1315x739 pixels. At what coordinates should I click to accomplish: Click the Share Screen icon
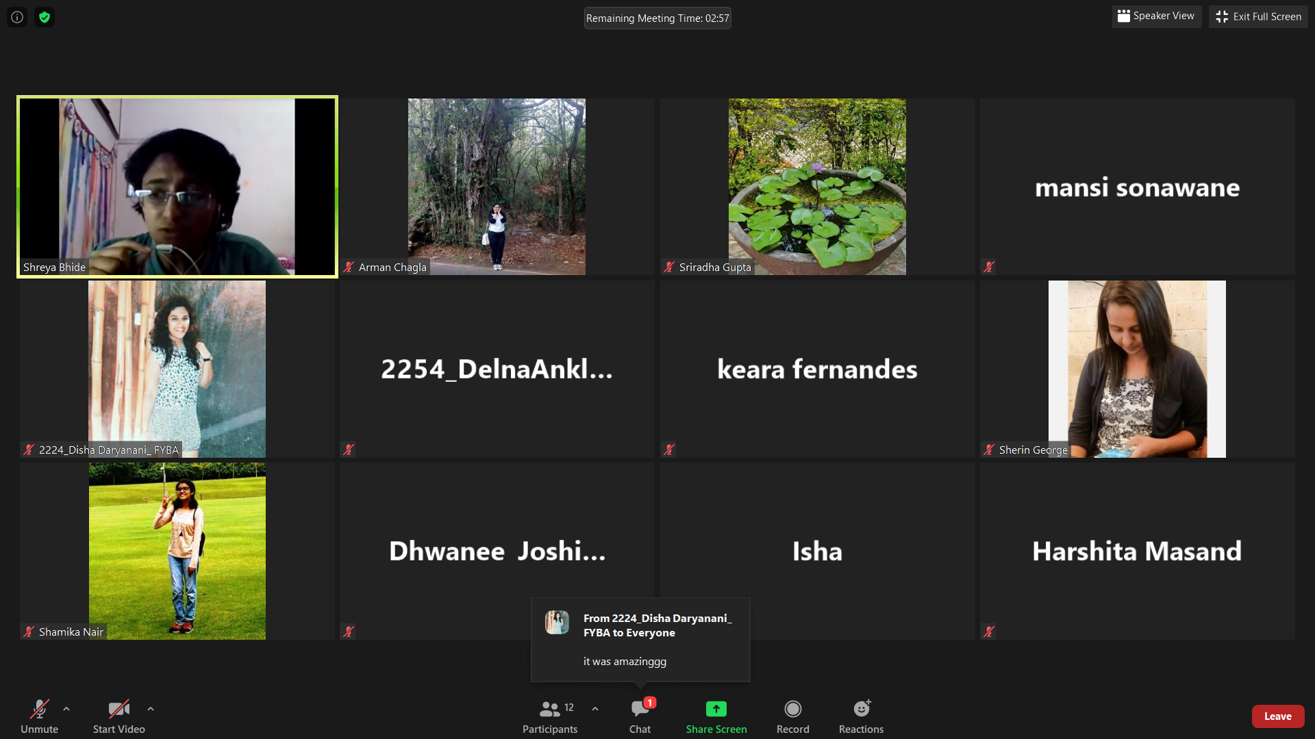click(716, 709)
